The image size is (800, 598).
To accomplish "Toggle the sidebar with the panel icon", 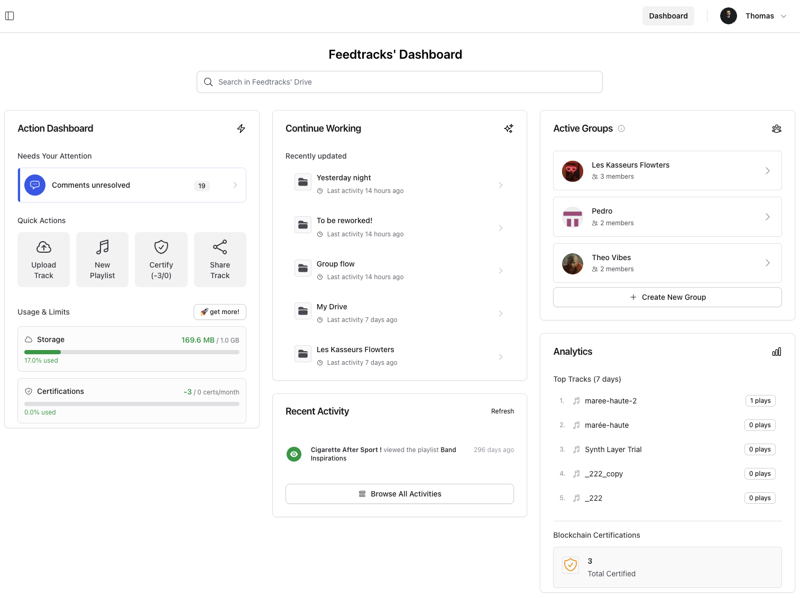I will [10, 16].
